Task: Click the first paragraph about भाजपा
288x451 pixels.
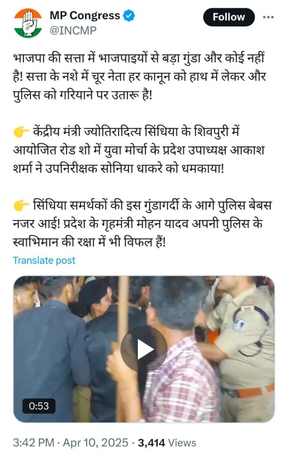Action: pyautogui.click(x=140, y=77)
